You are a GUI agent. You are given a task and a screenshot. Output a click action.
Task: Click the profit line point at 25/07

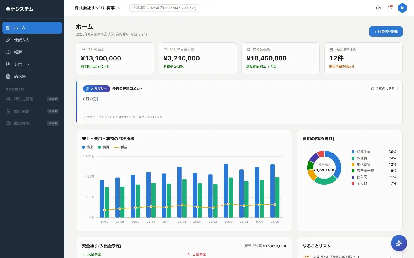(104, 210)
